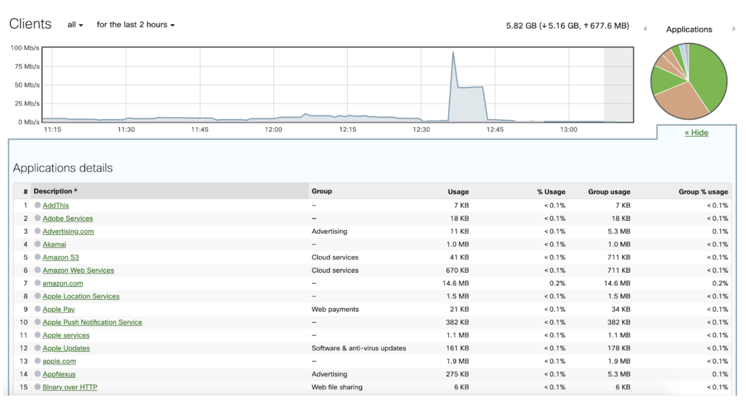Click the right arrow beside the Applications panel title
Screen dimensions: 746x406
tap(734, 29)
